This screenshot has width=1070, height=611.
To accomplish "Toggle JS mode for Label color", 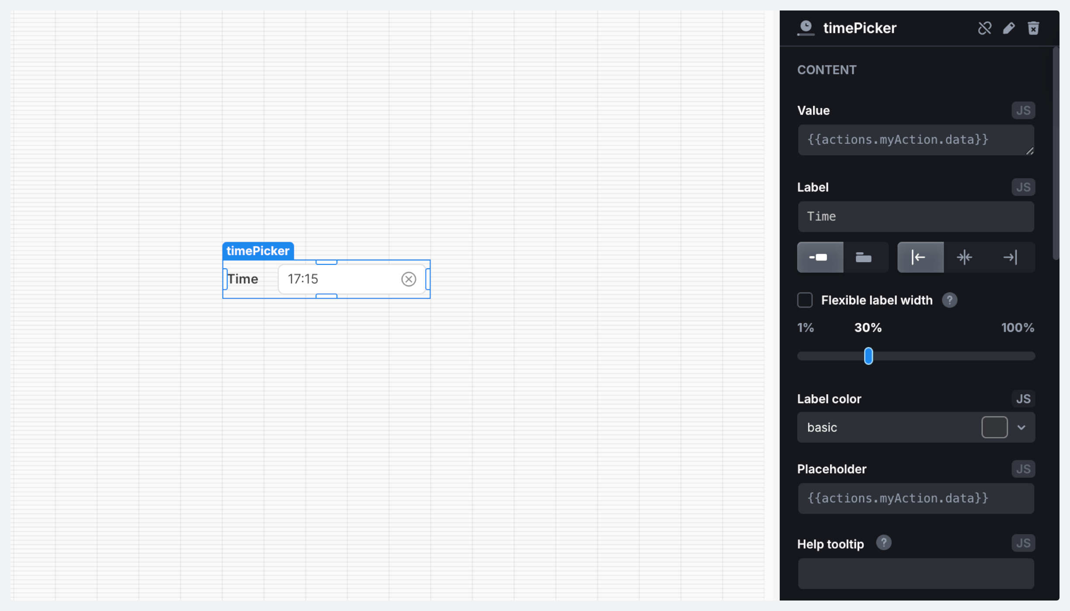I will pyautogui.click(x=1023, y=399).
